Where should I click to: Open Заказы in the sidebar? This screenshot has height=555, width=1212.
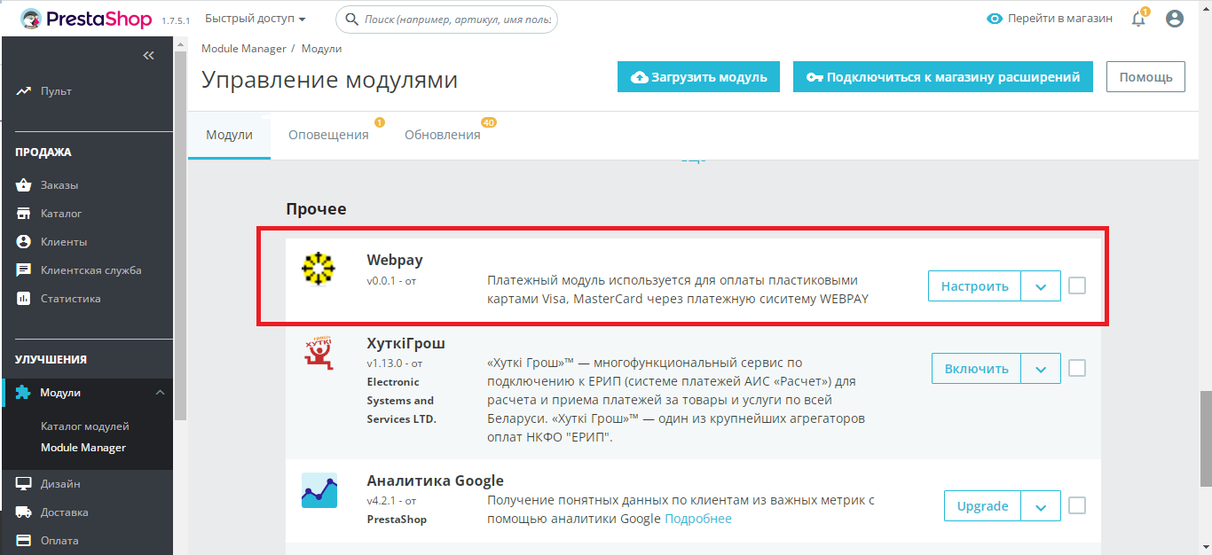coord(59,185)
